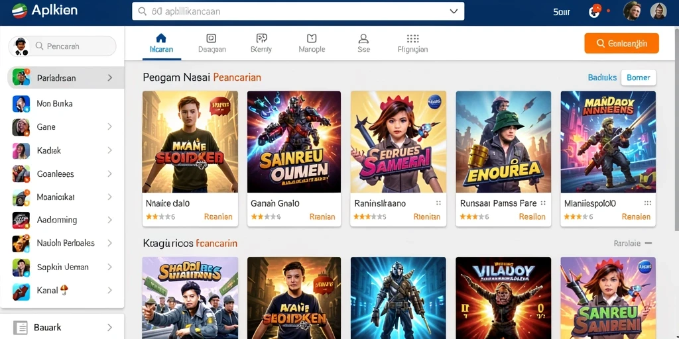The image size is (679, 339).
Task: Click star rating on Ganan Gnalo card
Action: click(265, 217)
